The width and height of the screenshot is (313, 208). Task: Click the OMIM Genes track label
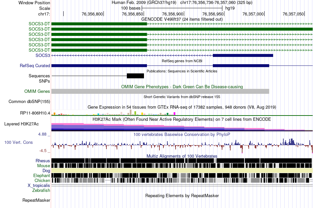(37, 91)
